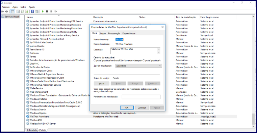257x133 pixels.
Task: Click the gear icon of WinthorASD
Action: pyautogui.click(x=28, y=120)
